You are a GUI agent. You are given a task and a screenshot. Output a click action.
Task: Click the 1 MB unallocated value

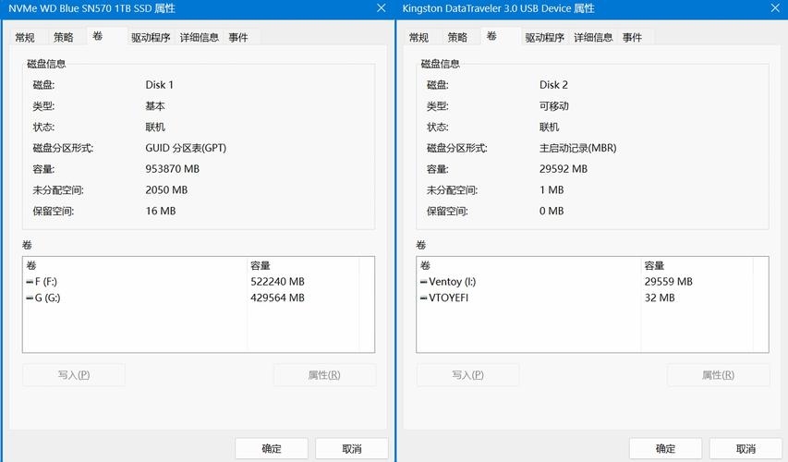[552, 190]
